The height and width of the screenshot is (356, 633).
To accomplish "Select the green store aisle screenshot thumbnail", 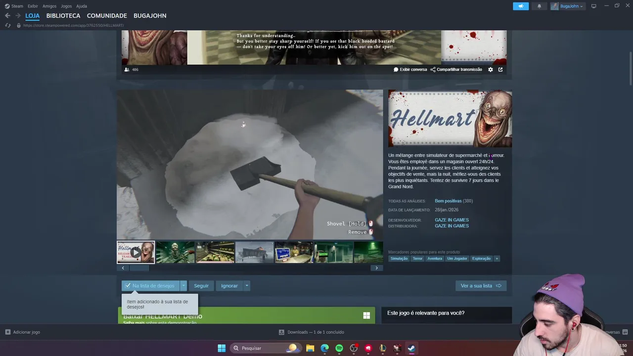I will pos(333,252).
